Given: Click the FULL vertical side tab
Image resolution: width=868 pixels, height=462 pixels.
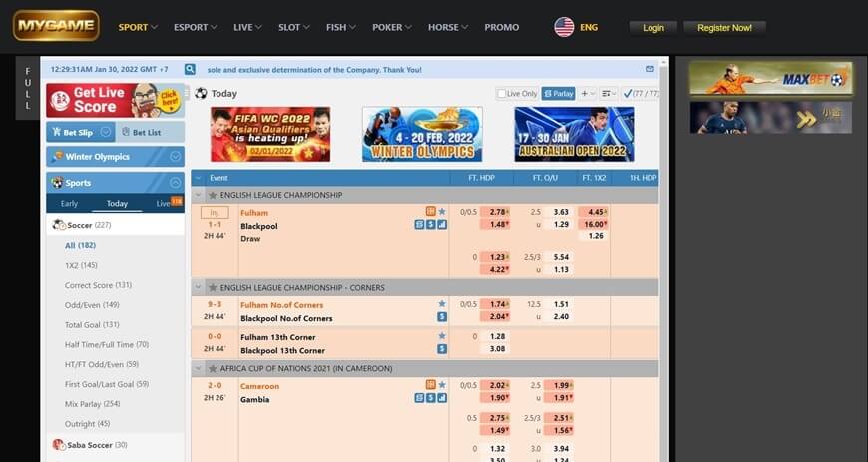Looking at the screenshot, I should 28,88.
